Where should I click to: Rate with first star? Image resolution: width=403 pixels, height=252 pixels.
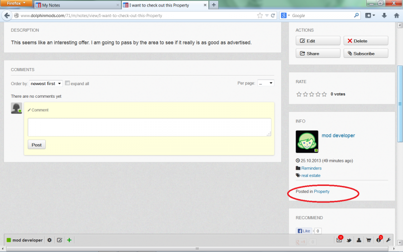(299, 94)
